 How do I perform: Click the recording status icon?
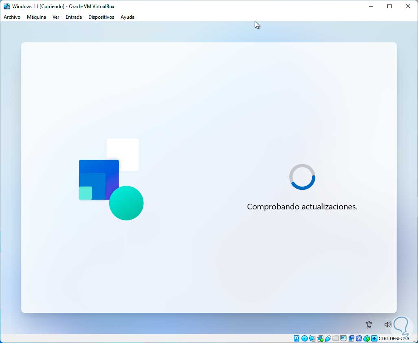point(351,339)
